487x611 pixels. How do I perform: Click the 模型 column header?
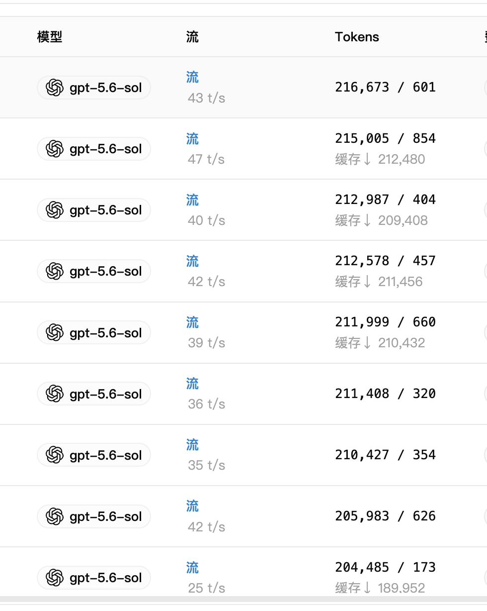50,37
